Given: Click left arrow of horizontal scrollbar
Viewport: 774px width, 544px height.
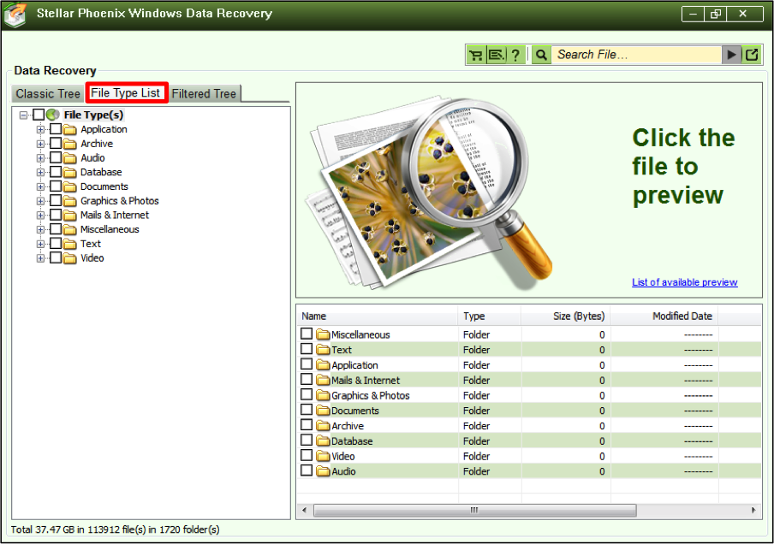Looking at the screenshot, I should 304,510.
